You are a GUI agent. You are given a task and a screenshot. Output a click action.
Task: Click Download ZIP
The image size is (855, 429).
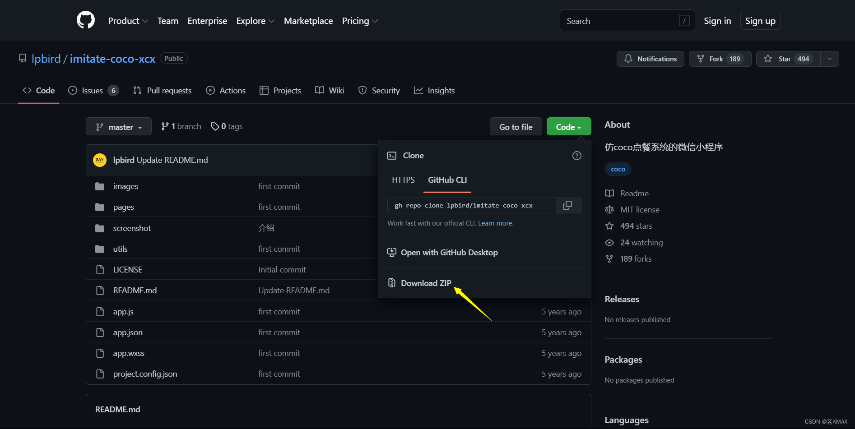(x=426, y=283)
